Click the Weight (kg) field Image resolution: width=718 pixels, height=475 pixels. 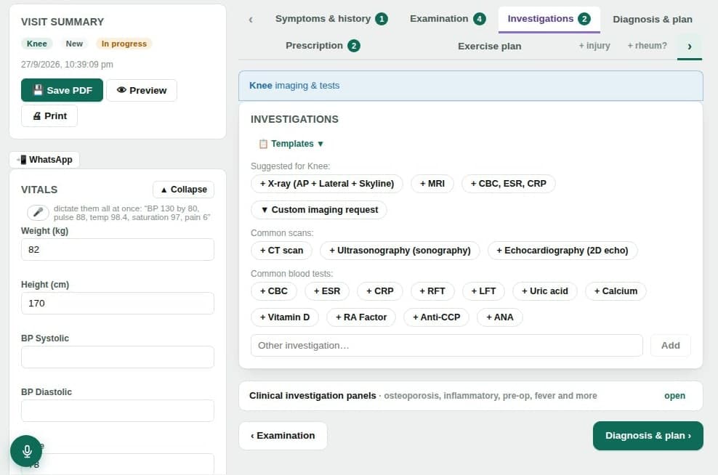117,249
